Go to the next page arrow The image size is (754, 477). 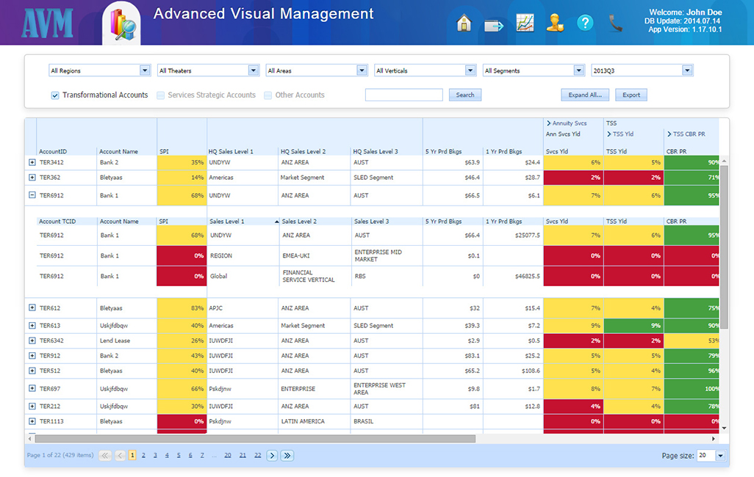click(x=272, y=456)
